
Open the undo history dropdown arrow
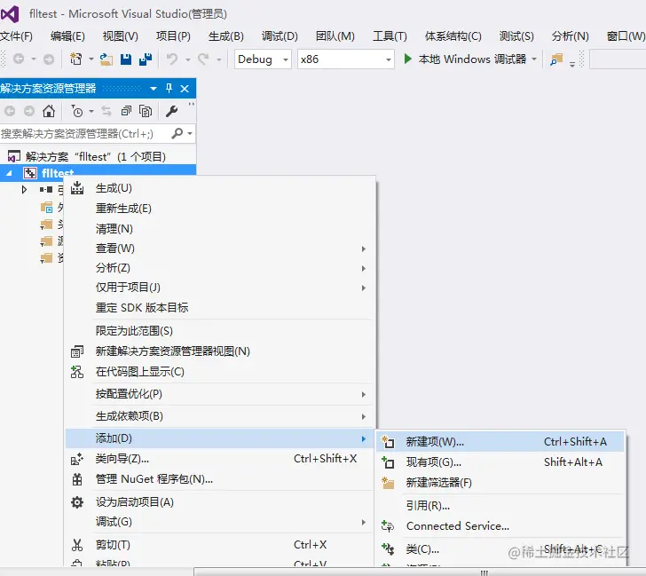(188, 59)
